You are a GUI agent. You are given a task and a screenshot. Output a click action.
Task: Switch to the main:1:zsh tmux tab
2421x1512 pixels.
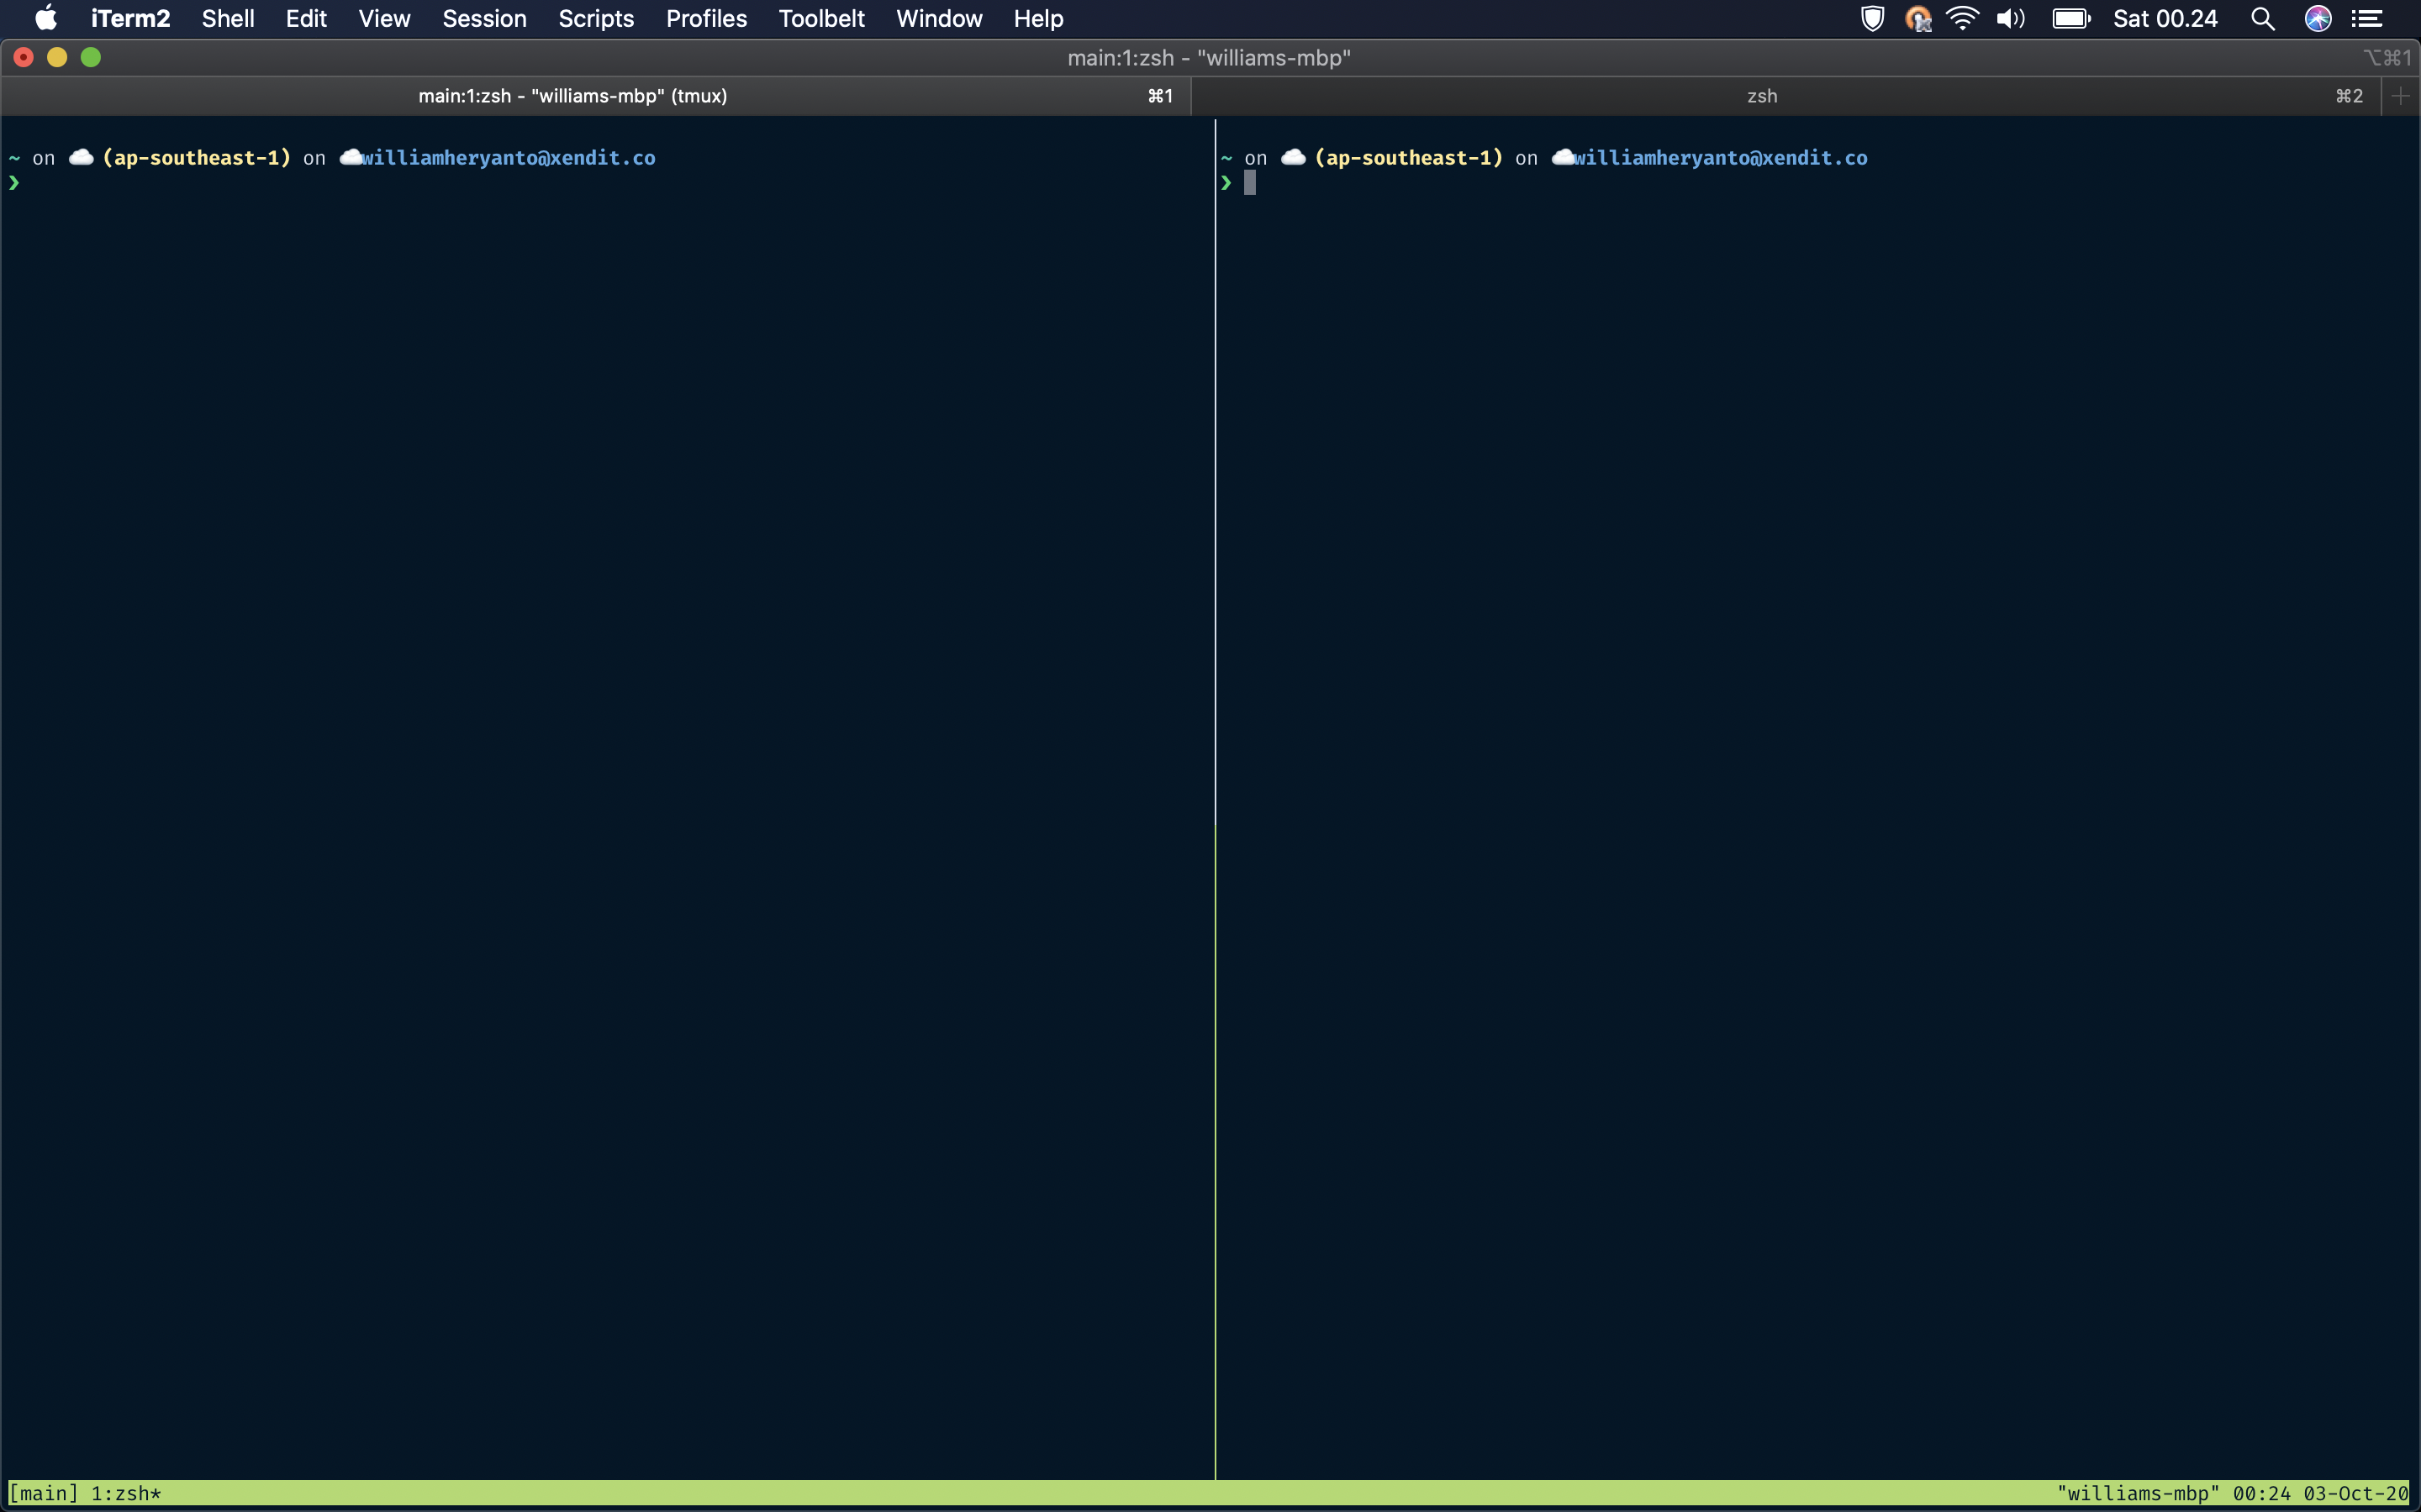pos(595,96)
